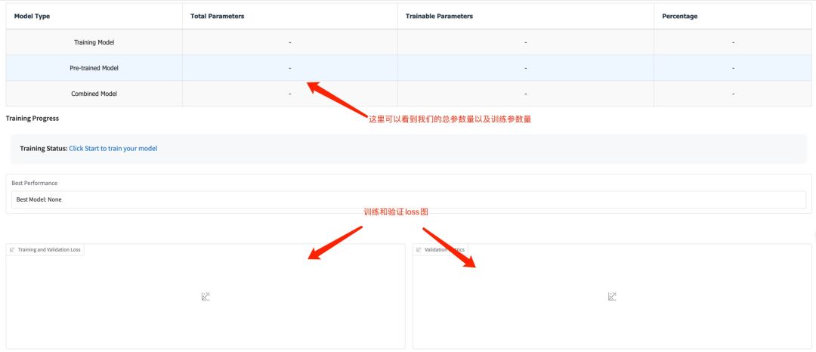The height and width of the screenshot is (352, 816).
Task: Click the chart icon beside Training and Validation Loss label
Action: tap(13, 249)
